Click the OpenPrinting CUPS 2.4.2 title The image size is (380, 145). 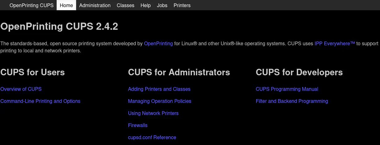click(x=59, y=27)
